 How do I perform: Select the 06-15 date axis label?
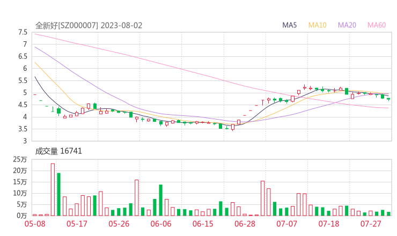point(203,224)
